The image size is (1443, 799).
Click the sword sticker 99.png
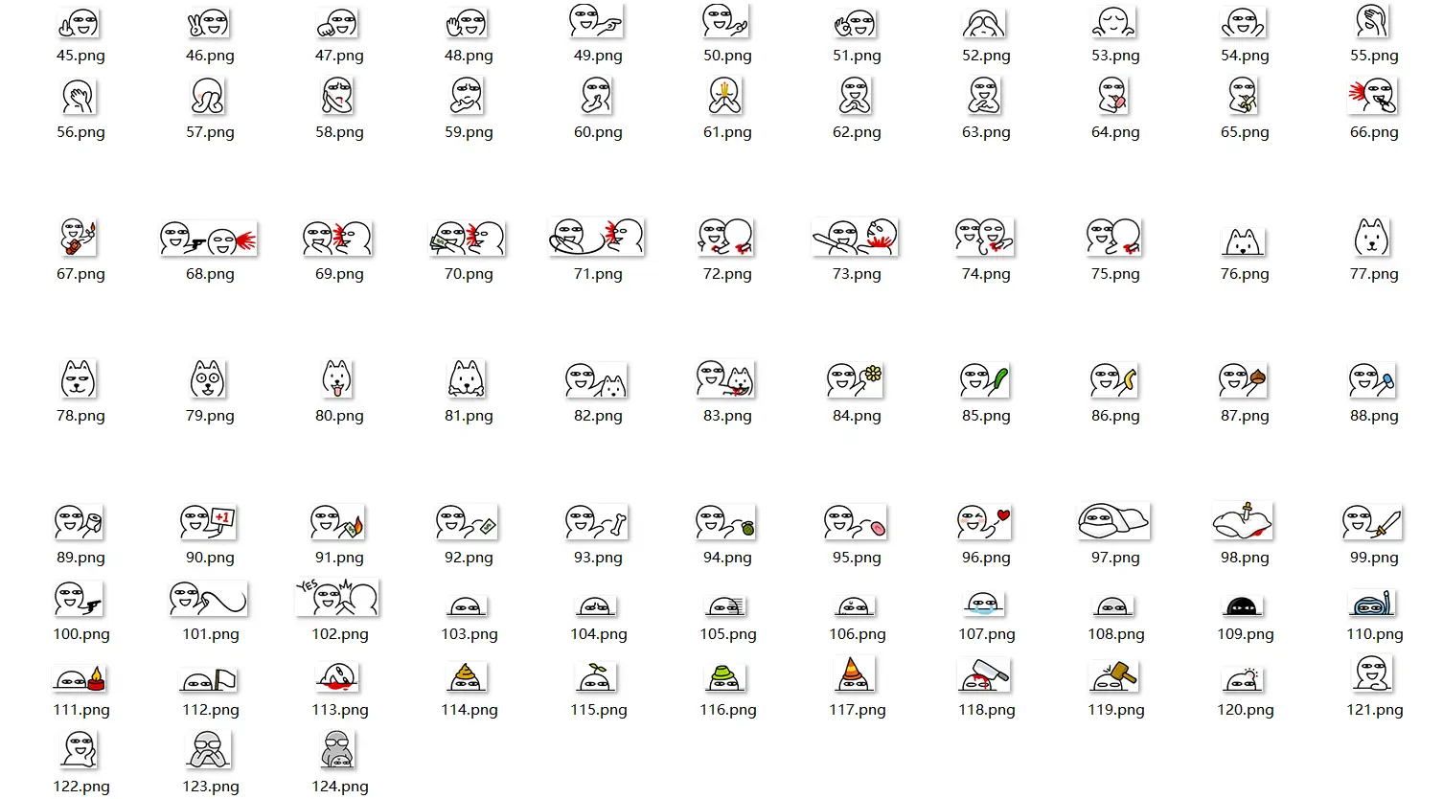click(x=1373, y=522)
